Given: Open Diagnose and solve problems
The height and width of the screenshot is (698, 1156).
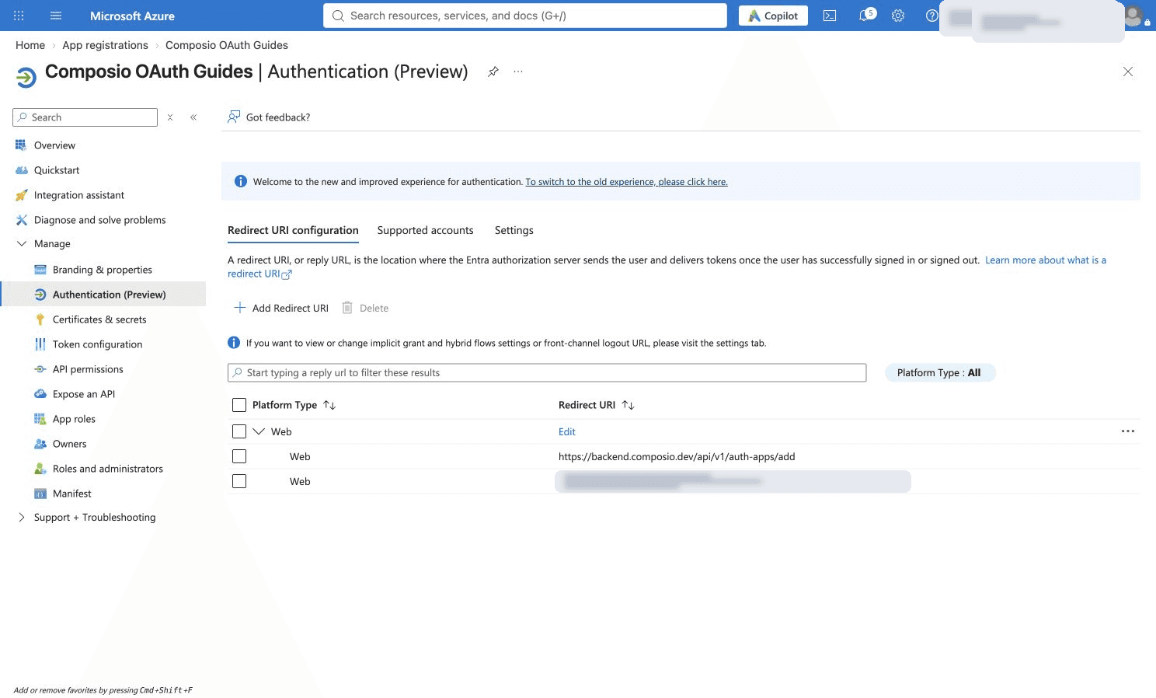Looking at the screenshot, I should coord(99,220).
